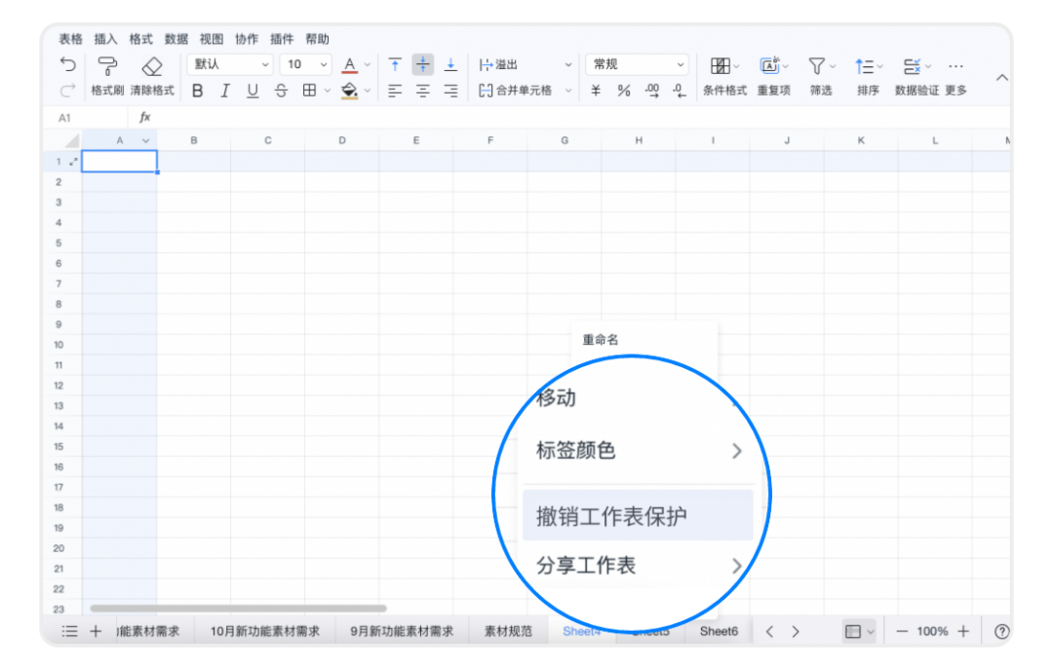Image resolution: width=1053 pixels, height=667 pixels.
Task: Click the font color red A swatch
Action: pyautogui.click(x=350, y=65)
